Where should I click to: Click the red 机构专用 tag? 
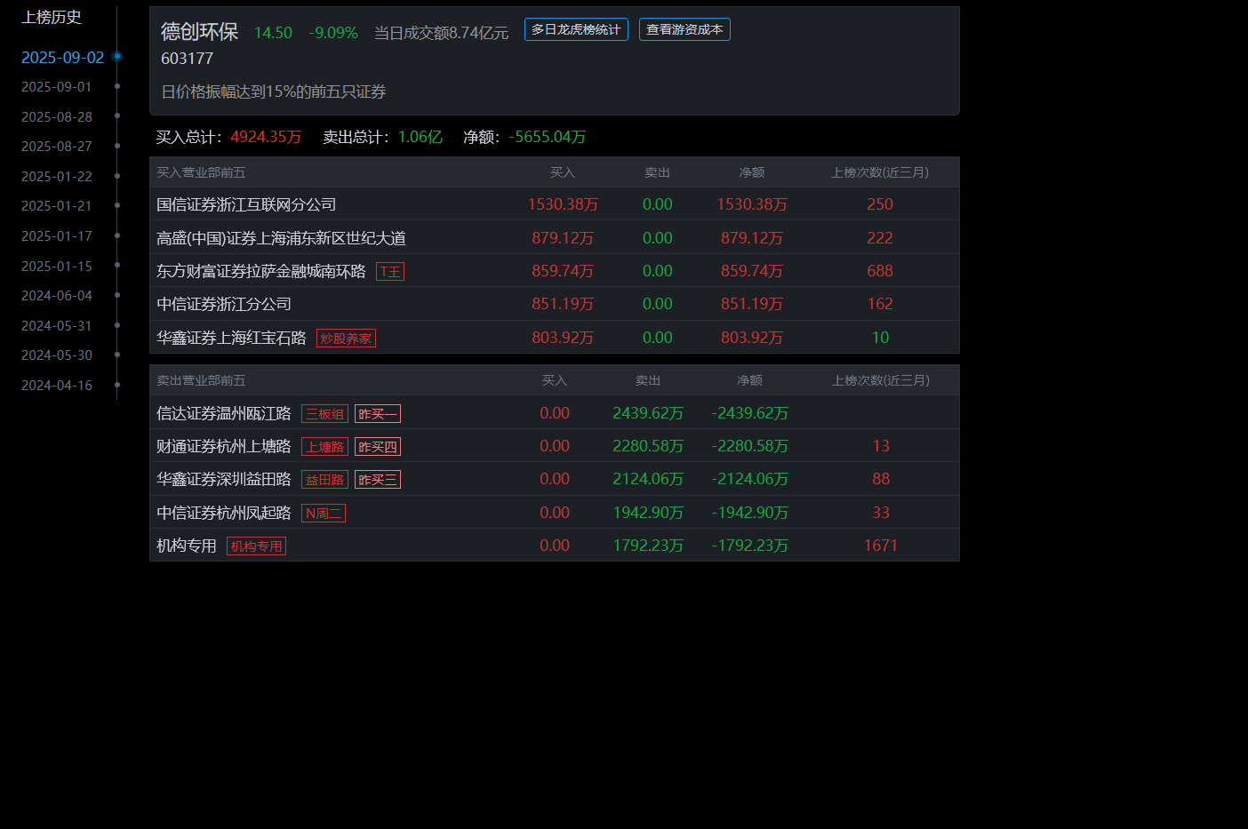[x=256, y=546]
